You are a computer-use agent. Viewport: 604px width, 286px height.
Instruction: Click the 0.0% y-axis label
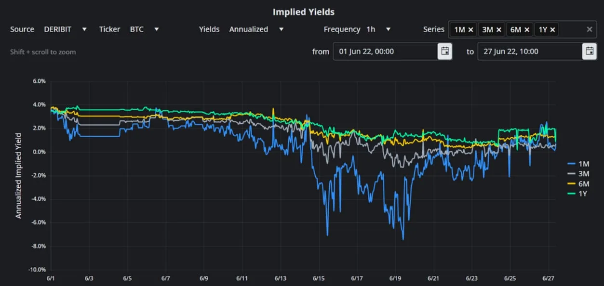39,152
